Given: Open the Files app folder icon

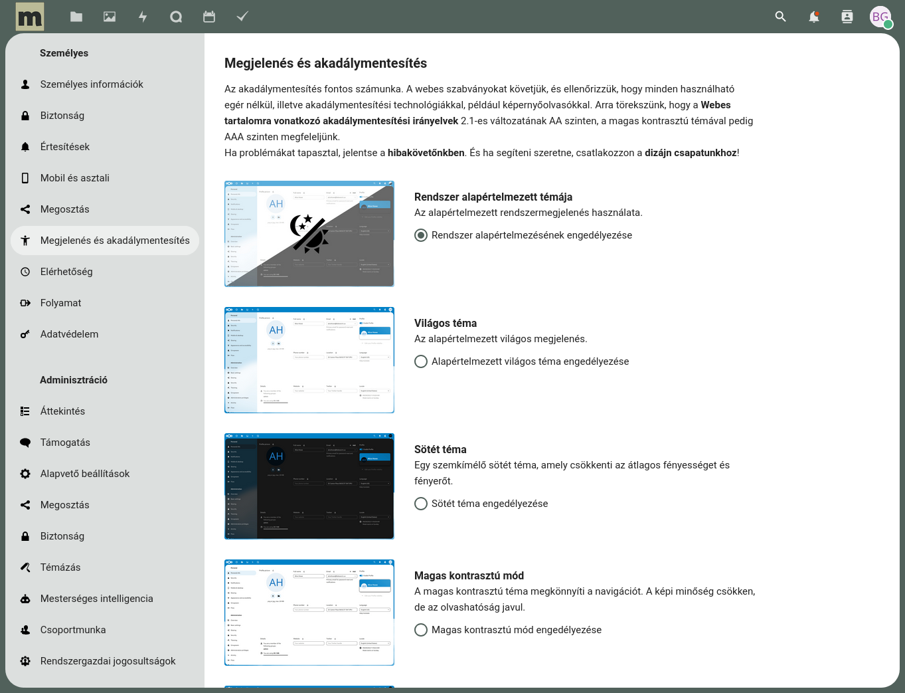Looking at the screenshot, I should point(76,17).
